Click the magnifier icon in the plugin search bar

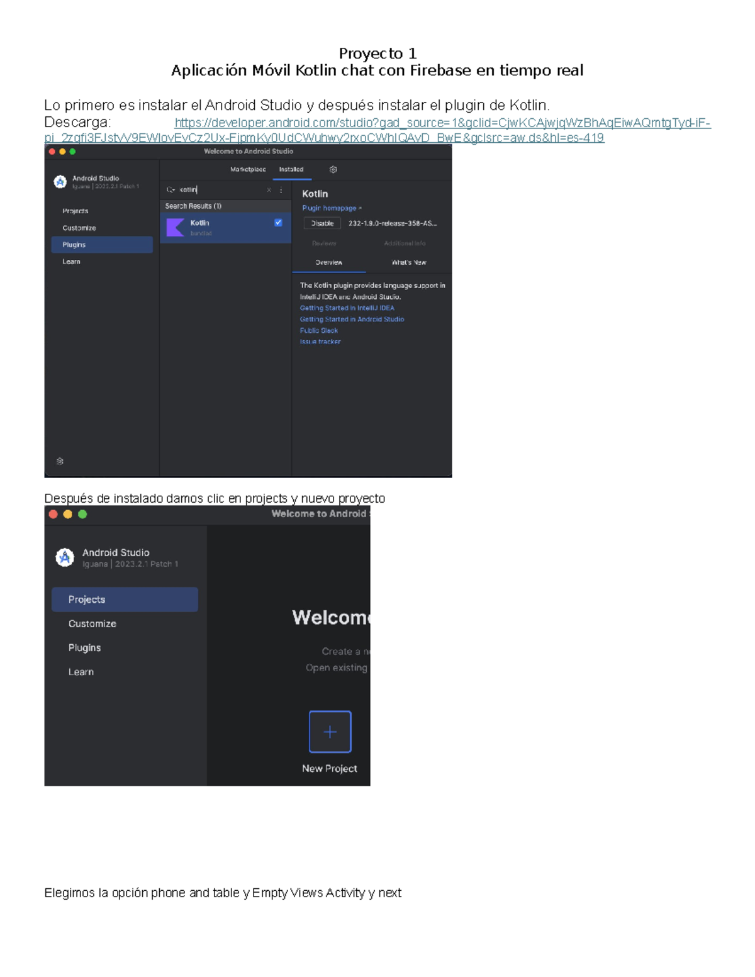pos(171,189)
